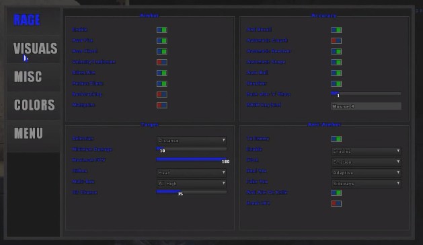423x245 pixels.
Task: Enable the Velocity Prediction switch
Action: (x=162, y=63)
